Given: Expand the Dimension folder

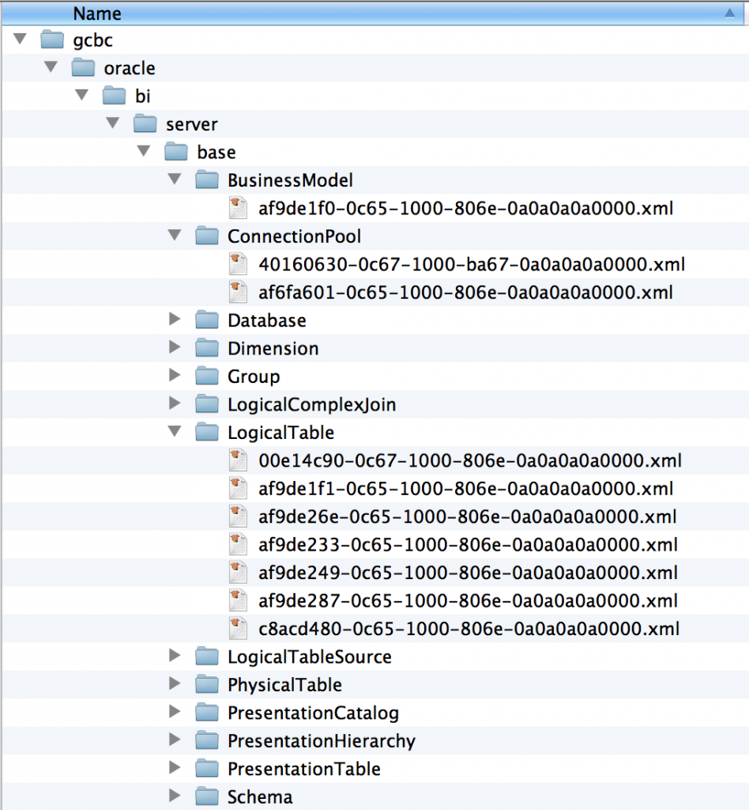Looking at the screenshot, I should (x=175, y=348).
